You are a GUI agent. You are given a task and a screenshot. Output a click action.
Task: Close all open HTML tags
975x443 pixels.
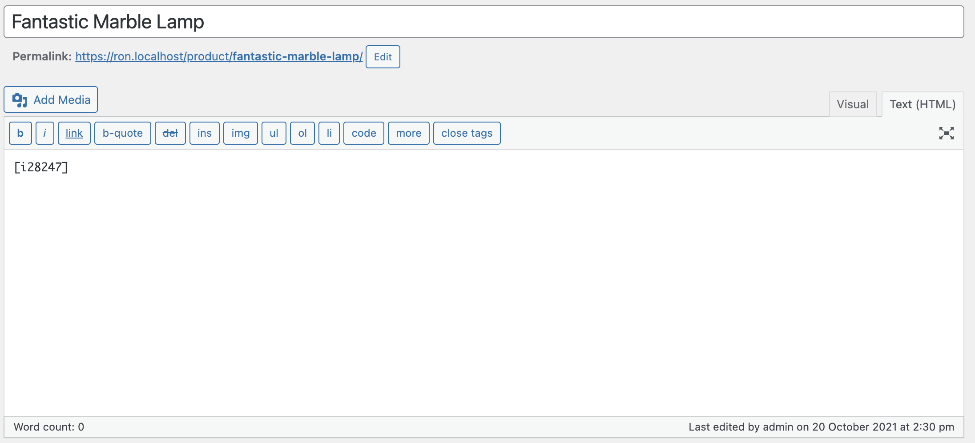(x=467, y=133)
